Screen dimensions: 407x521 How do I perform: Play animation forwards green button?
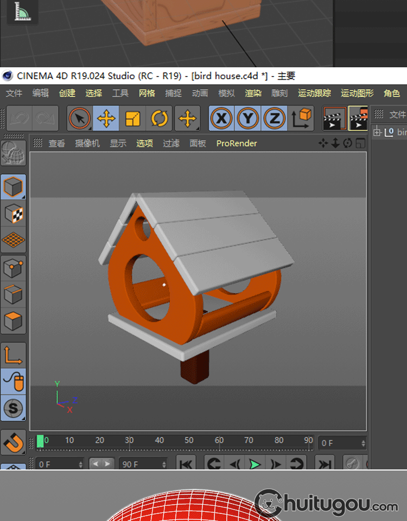pyautogui.click(x=255, y=463)
